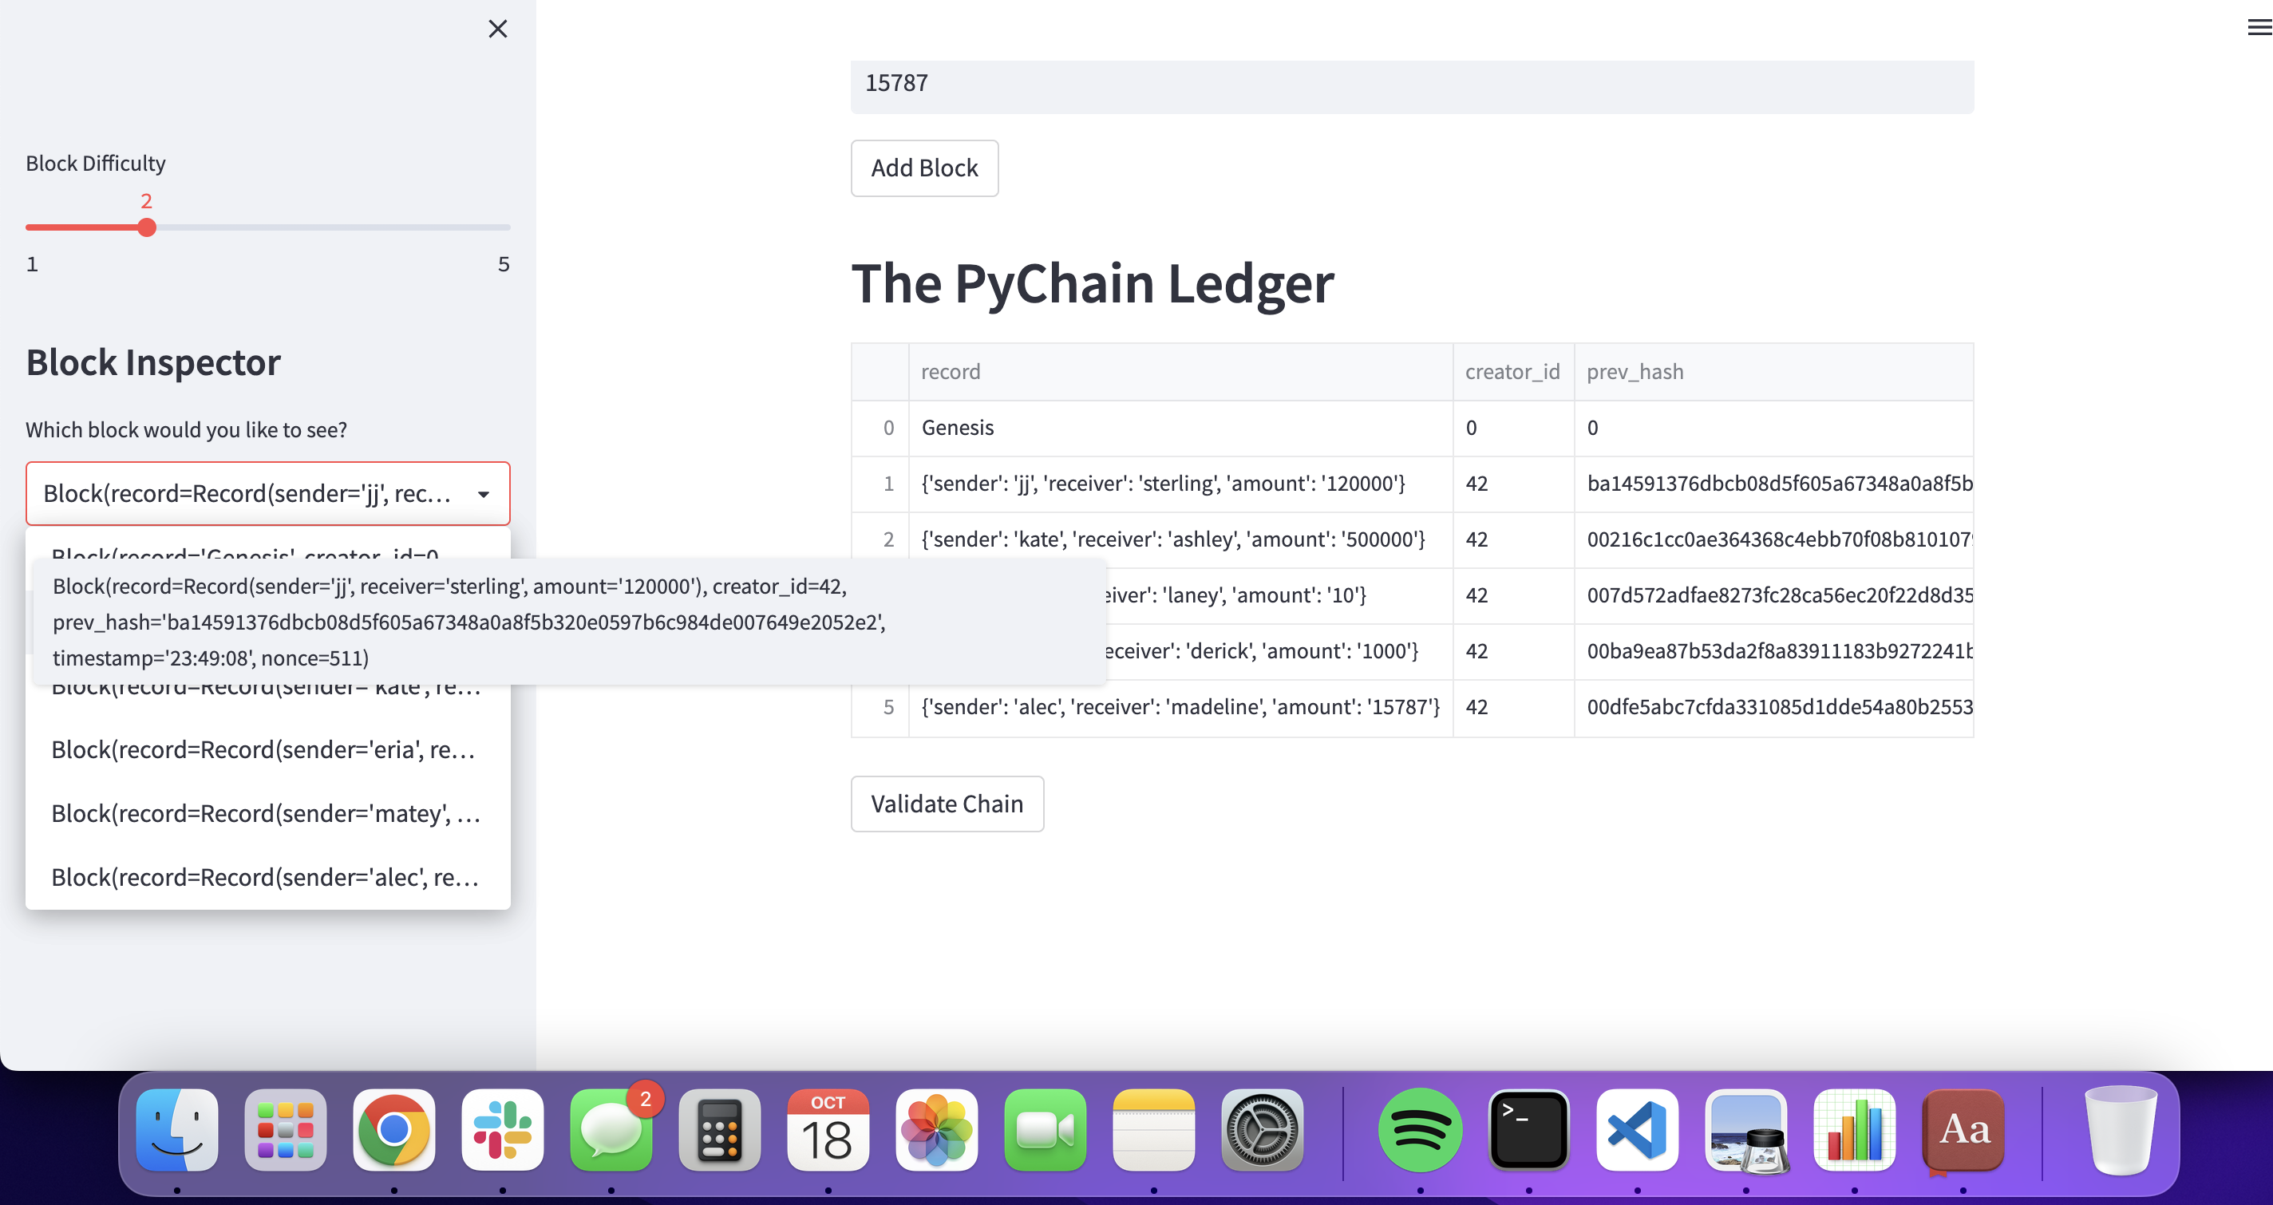Image resolution: width=2273 pixels, height=1205 pixels.
Task: Click the Validate Chain button
Action: click(x=947, y=804)
